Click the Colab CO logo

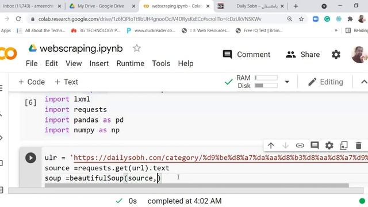coord(9,53)
